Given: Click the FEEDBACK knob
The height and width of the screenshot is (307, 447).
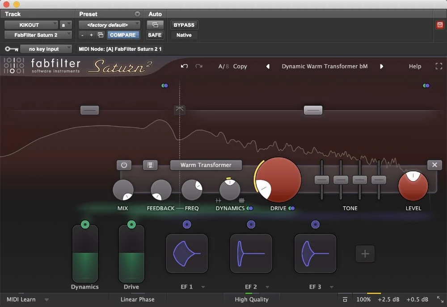Looking at the screenshot, I should coord(161,190).
